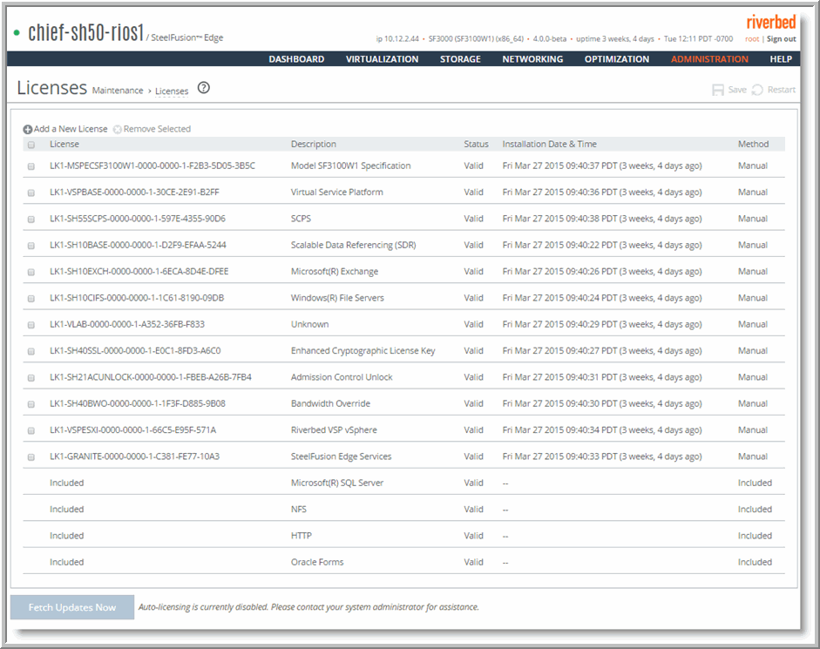Image resolution: width=820 pixels, height=649 pixels.
Task: Click the NFS row description
Action: click(299, 509)
